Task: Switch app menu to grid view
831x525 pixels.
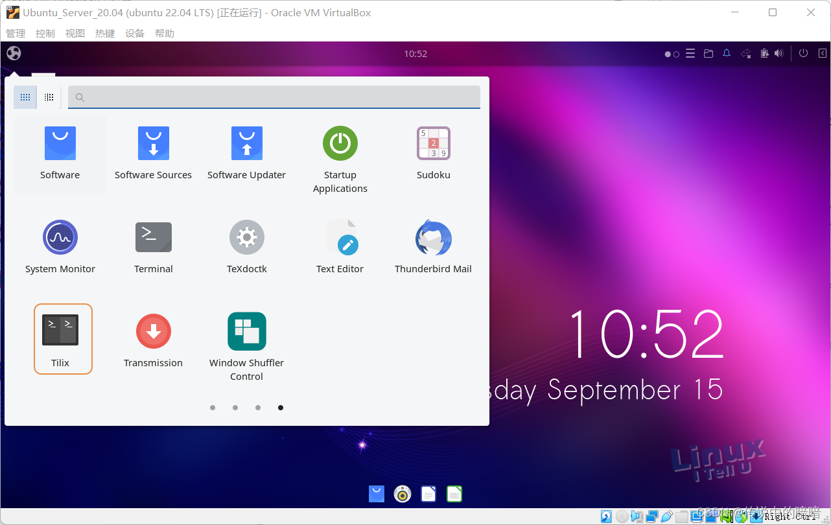Action: click(25, 97)
